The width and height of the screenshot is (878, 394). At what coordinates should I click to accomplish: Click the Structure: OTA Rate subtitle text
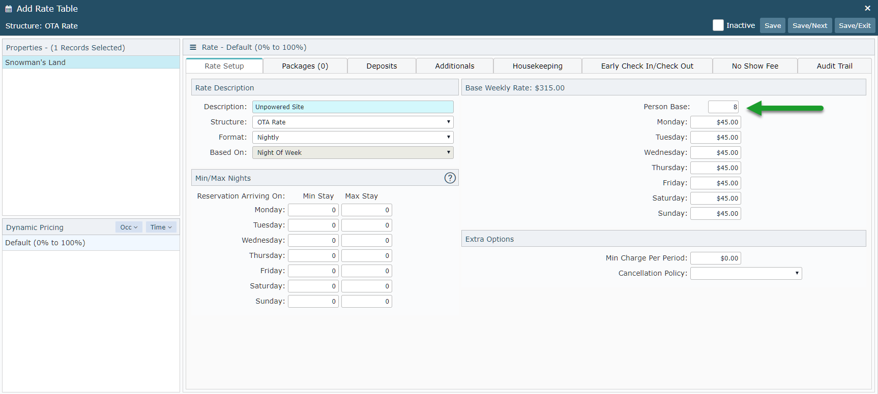42,26
